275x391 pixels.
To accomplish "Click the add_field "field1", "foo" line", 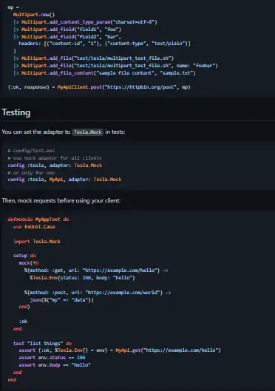I will pos(67,30).
